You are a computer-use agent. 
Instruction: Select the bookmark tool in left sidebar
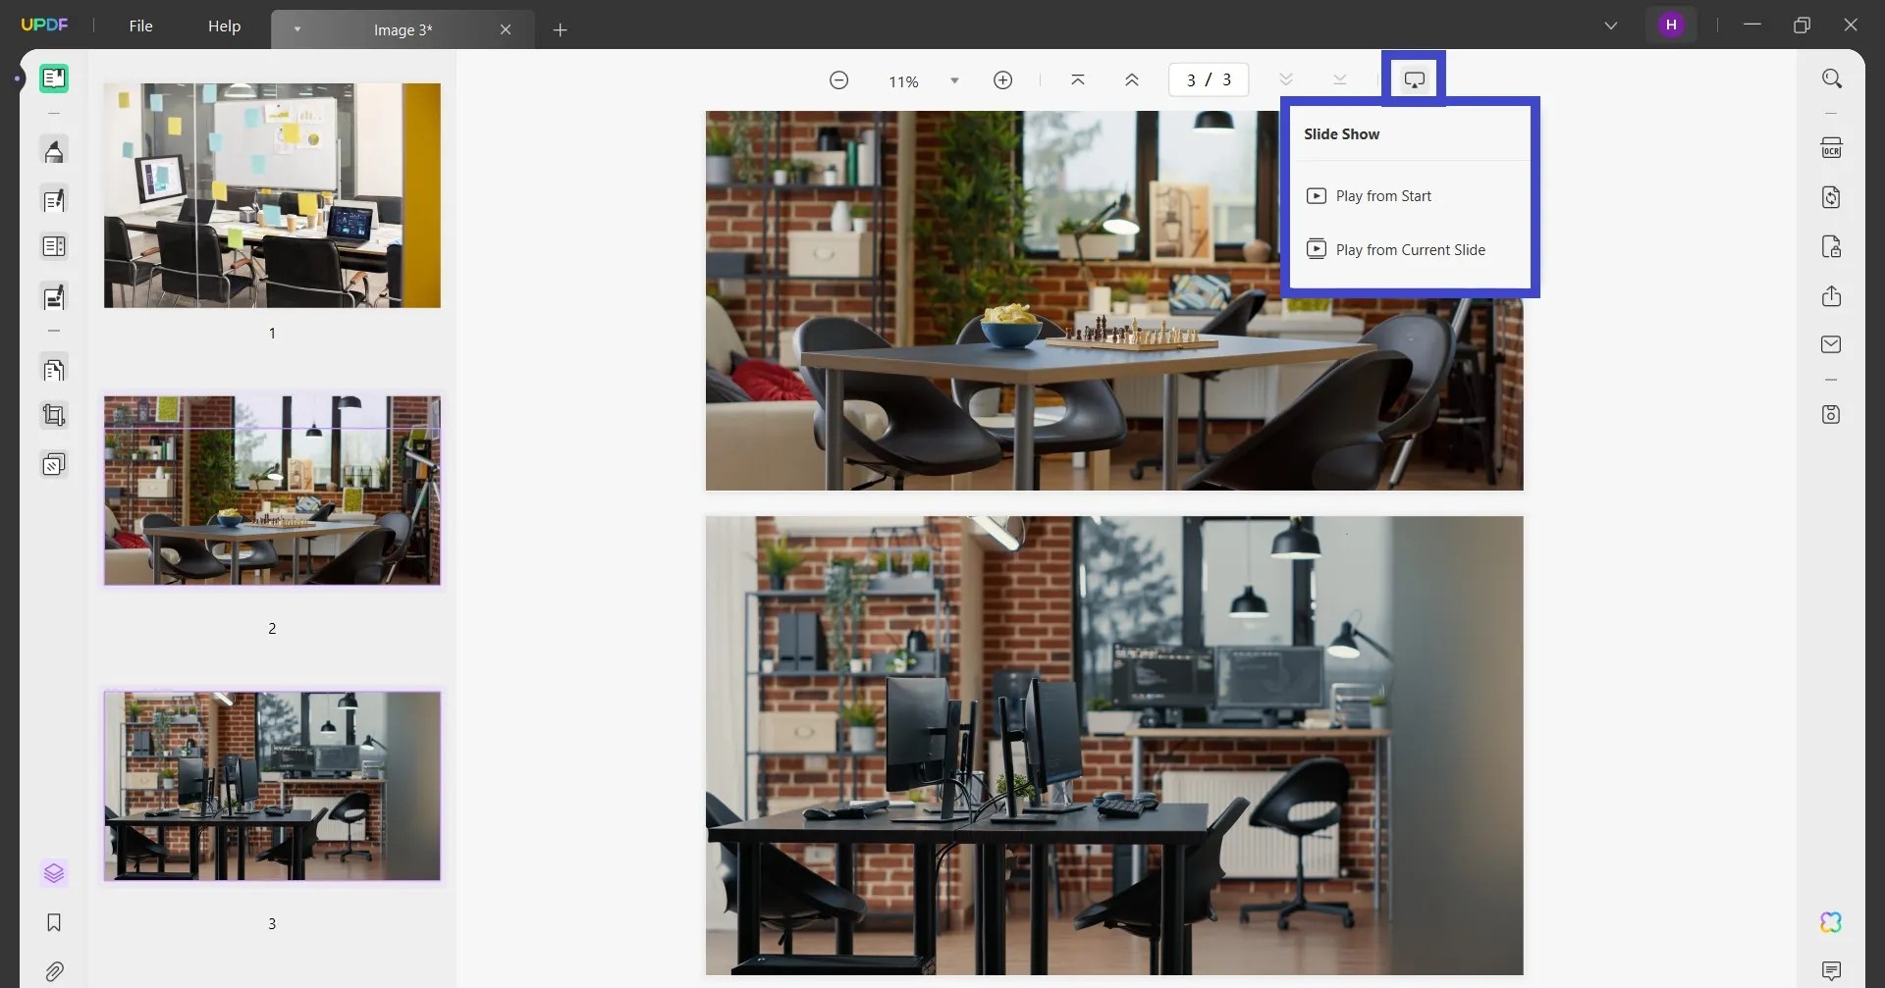[54, 922]
